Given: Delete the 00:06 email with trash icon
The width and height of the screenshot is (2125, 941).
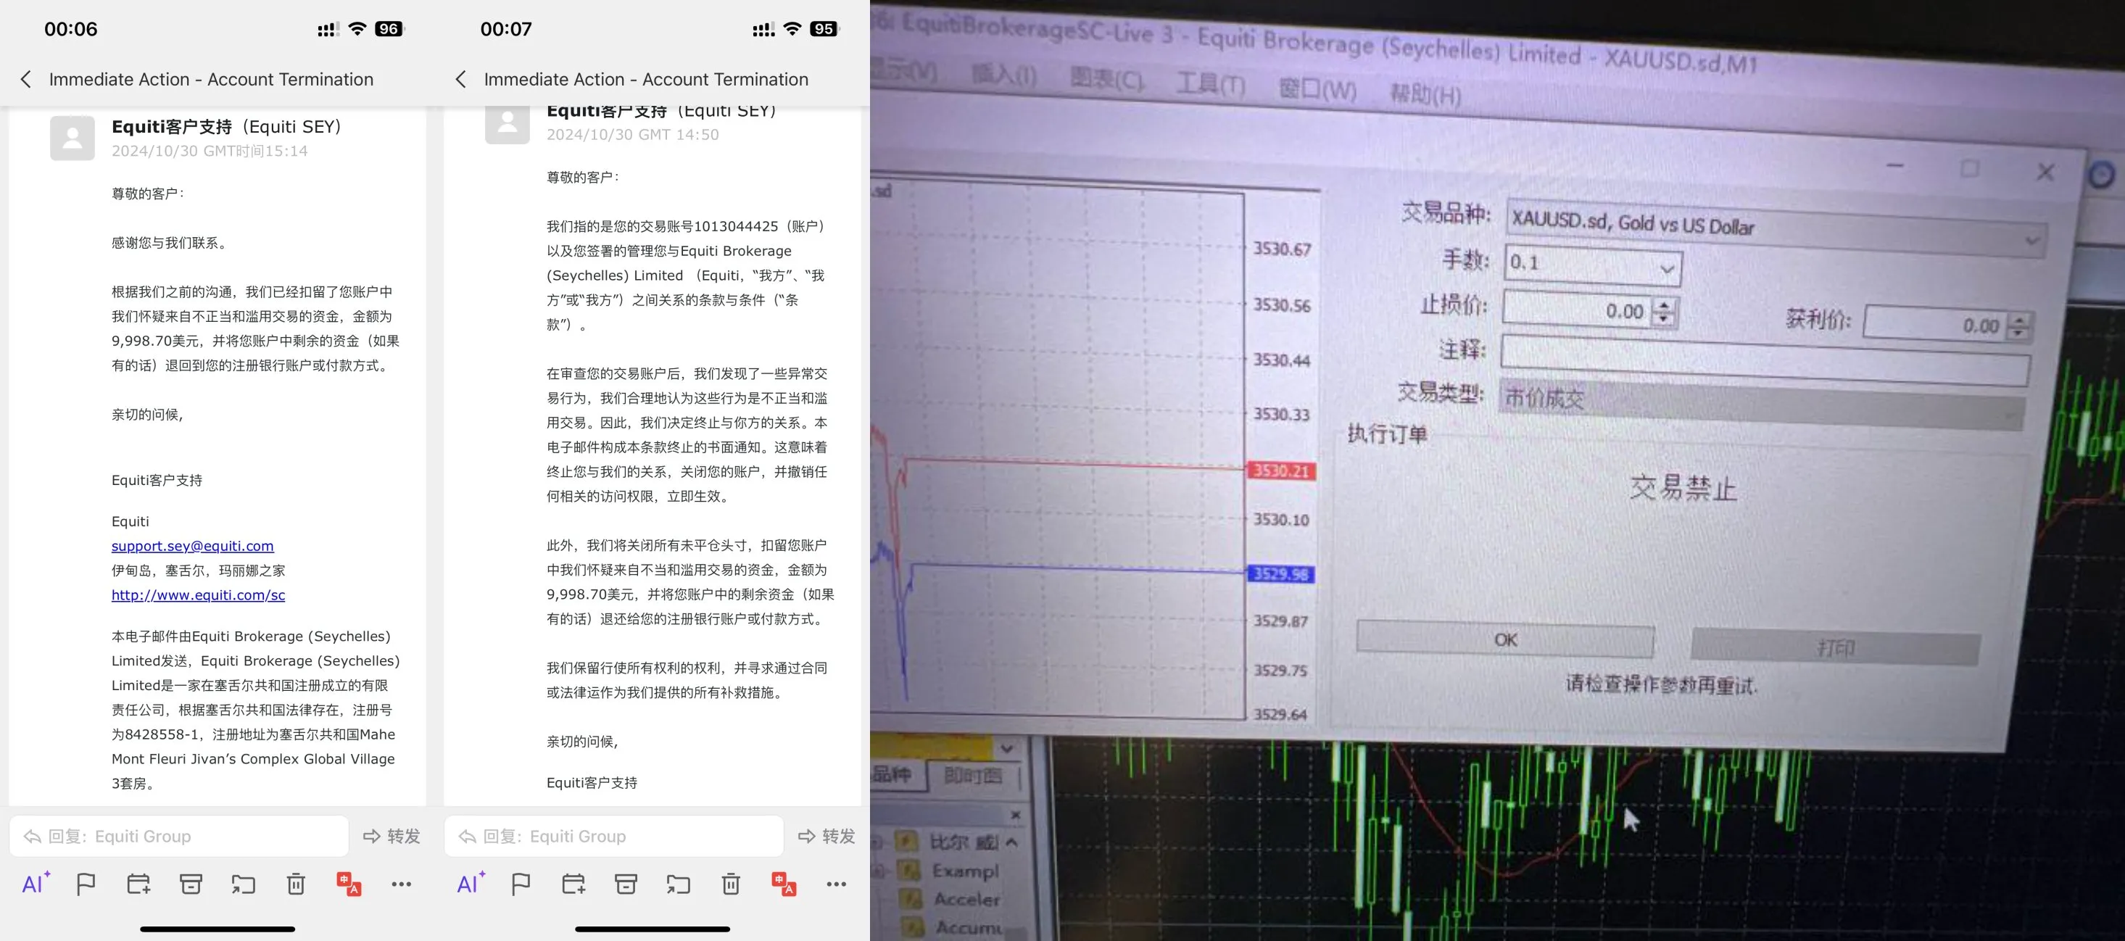Looking at the screenshot, I should click(x=295, y=884).
